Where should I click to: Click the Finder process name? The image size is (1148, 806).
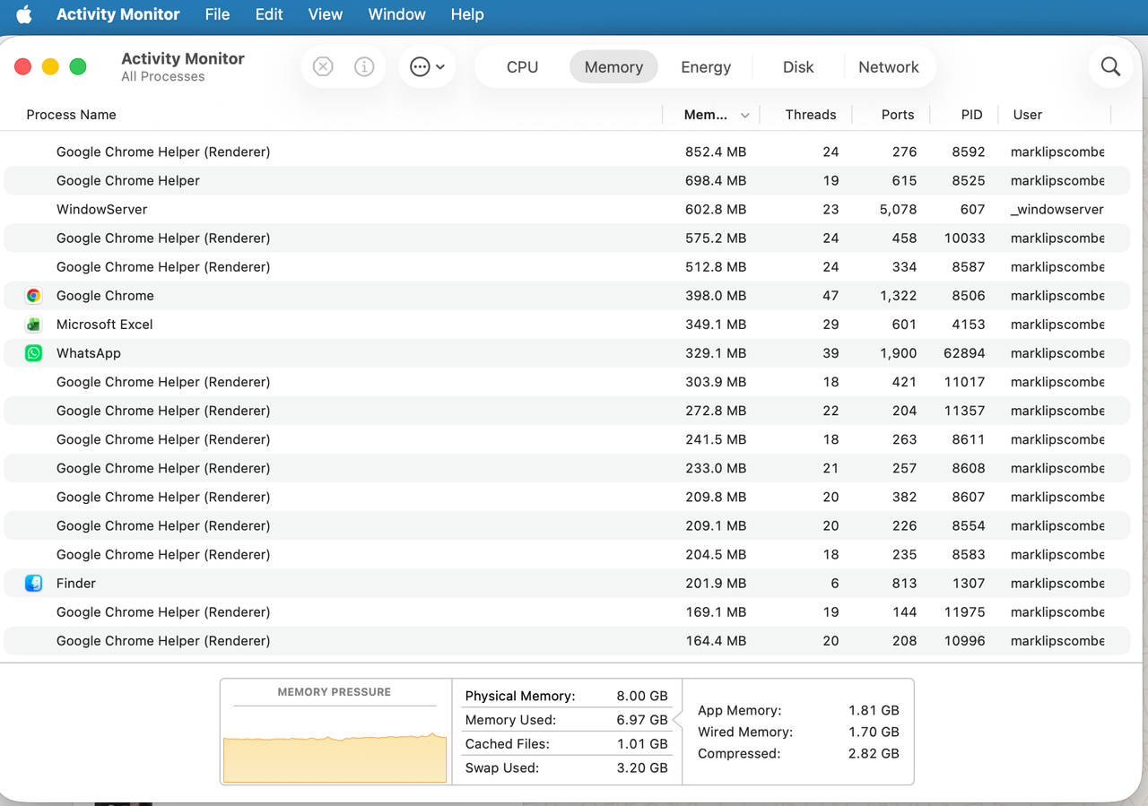tap(76, 584)
